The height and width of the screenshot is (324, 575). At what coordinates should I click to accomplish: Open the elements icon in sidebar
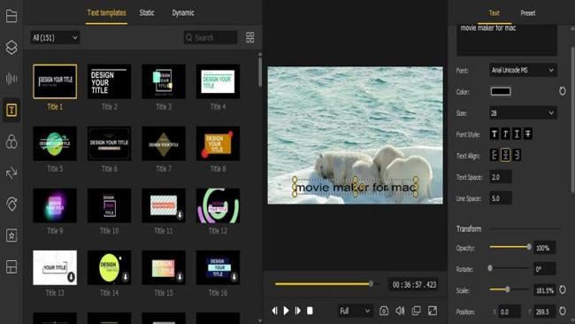pos(11,204)
